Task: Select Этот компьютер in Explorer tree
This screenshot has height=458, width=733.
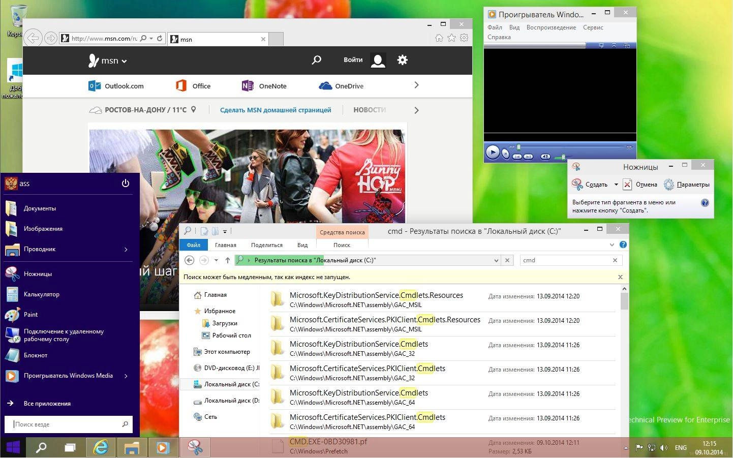Action: click(222, 352)
